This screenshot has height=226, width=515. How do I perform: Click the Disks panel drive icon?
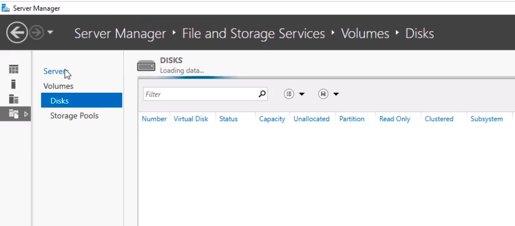(x=146, y=65)
